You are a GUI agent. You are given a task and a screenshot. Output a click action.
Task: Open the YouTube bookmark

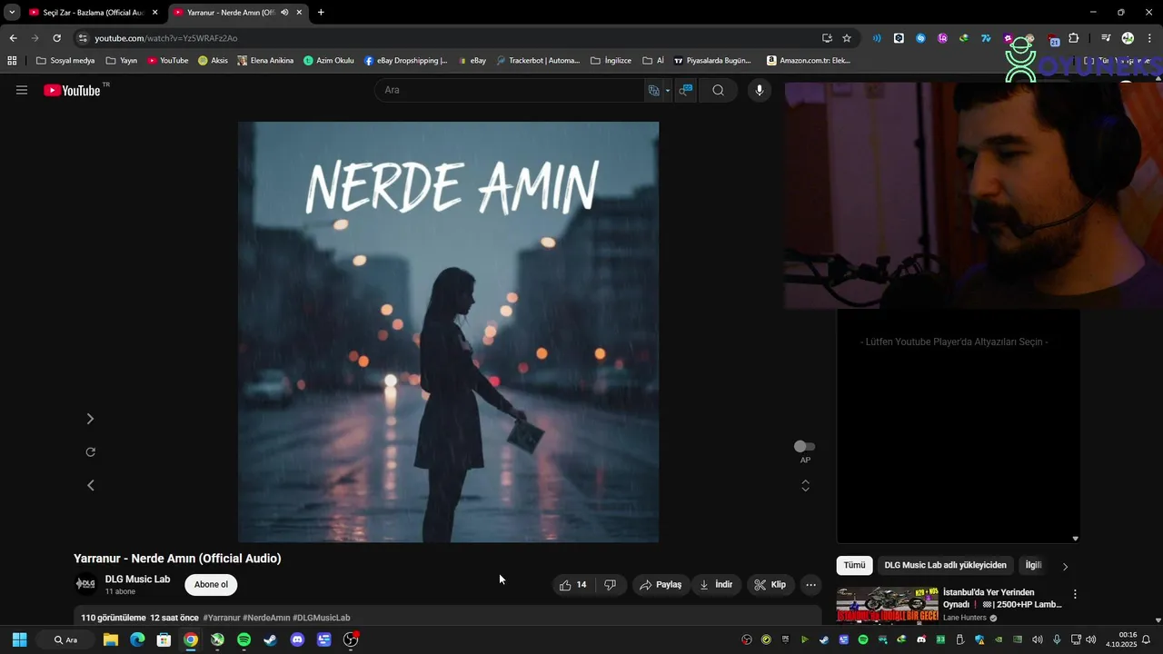(x=168, y=61)
